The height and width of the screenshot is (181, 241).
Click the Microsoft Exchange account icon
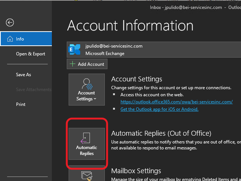74,49
